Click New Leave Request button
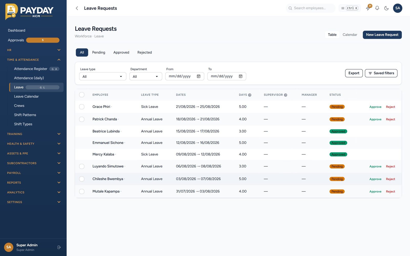Screen dimensions: 410x256 tap(382, 35)
